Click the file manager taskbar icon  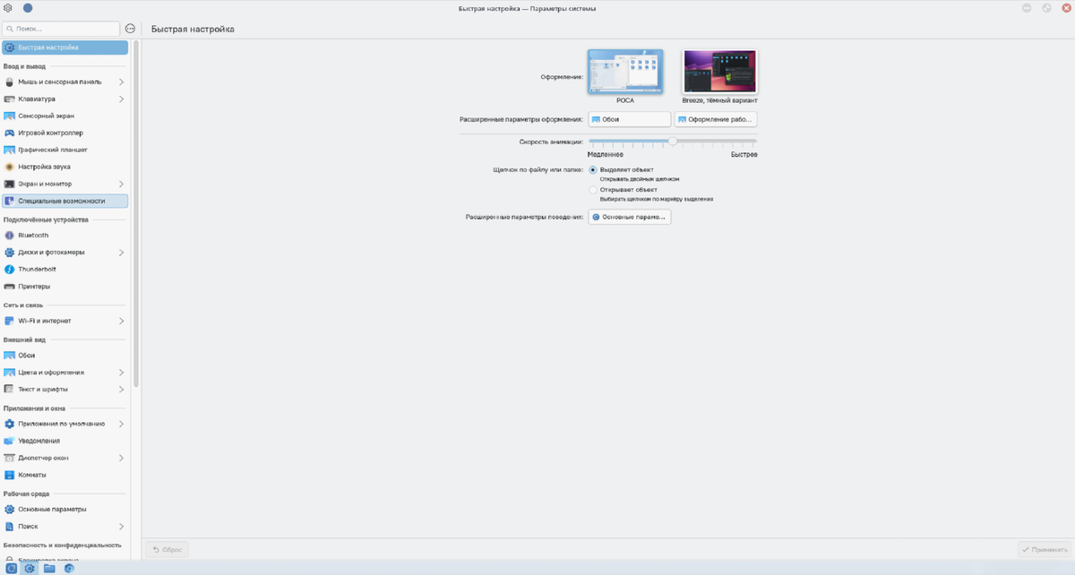tap(48, 568)
